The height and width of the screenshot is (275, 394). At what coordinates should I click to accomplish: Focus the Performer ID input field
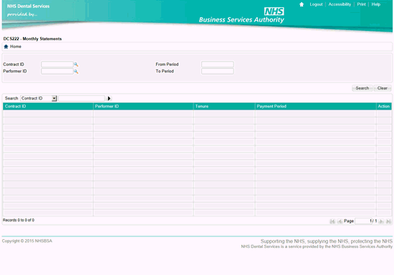57,72
